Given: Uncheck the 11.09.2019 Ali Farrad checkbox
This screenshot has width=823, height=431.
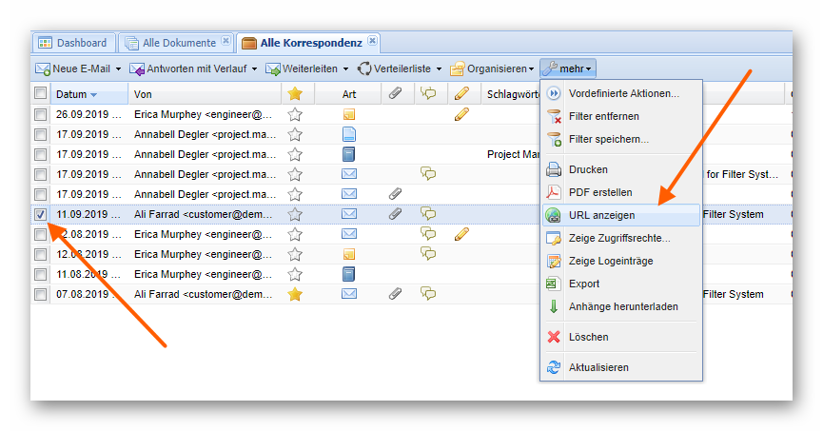Looking at the screenshot, I should coord(40,214).
